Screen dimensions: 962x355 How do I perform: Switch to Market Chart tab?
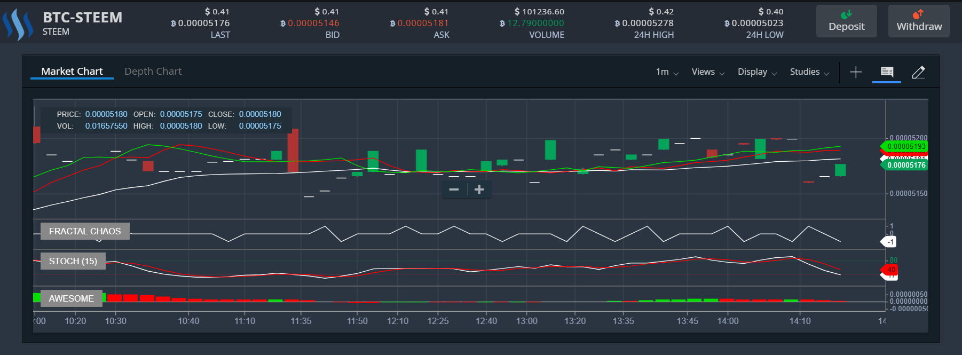point(72,72)
